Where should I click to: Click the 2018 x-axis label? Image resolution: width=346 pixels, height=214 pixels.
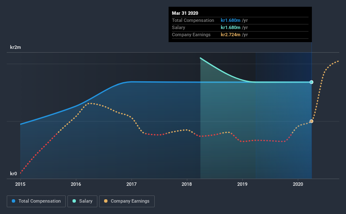tap(187, 184)
